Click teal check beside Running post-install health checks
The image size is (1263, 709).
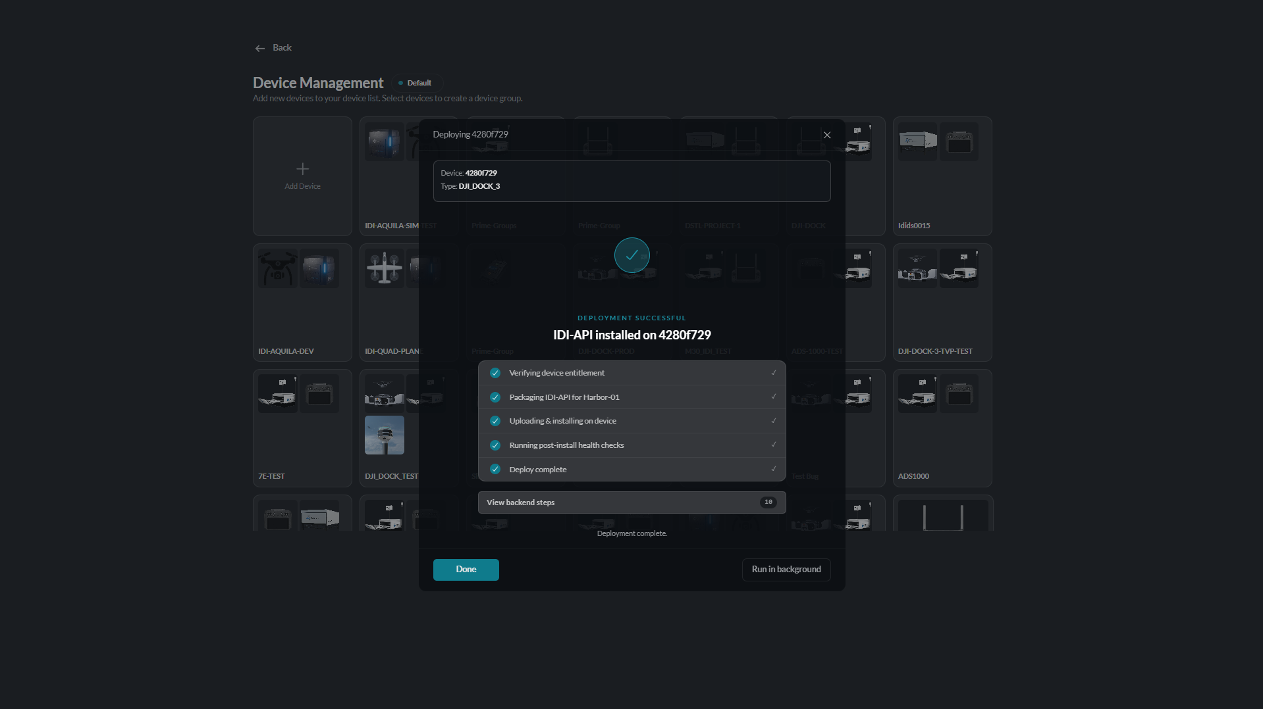(495, 445)
